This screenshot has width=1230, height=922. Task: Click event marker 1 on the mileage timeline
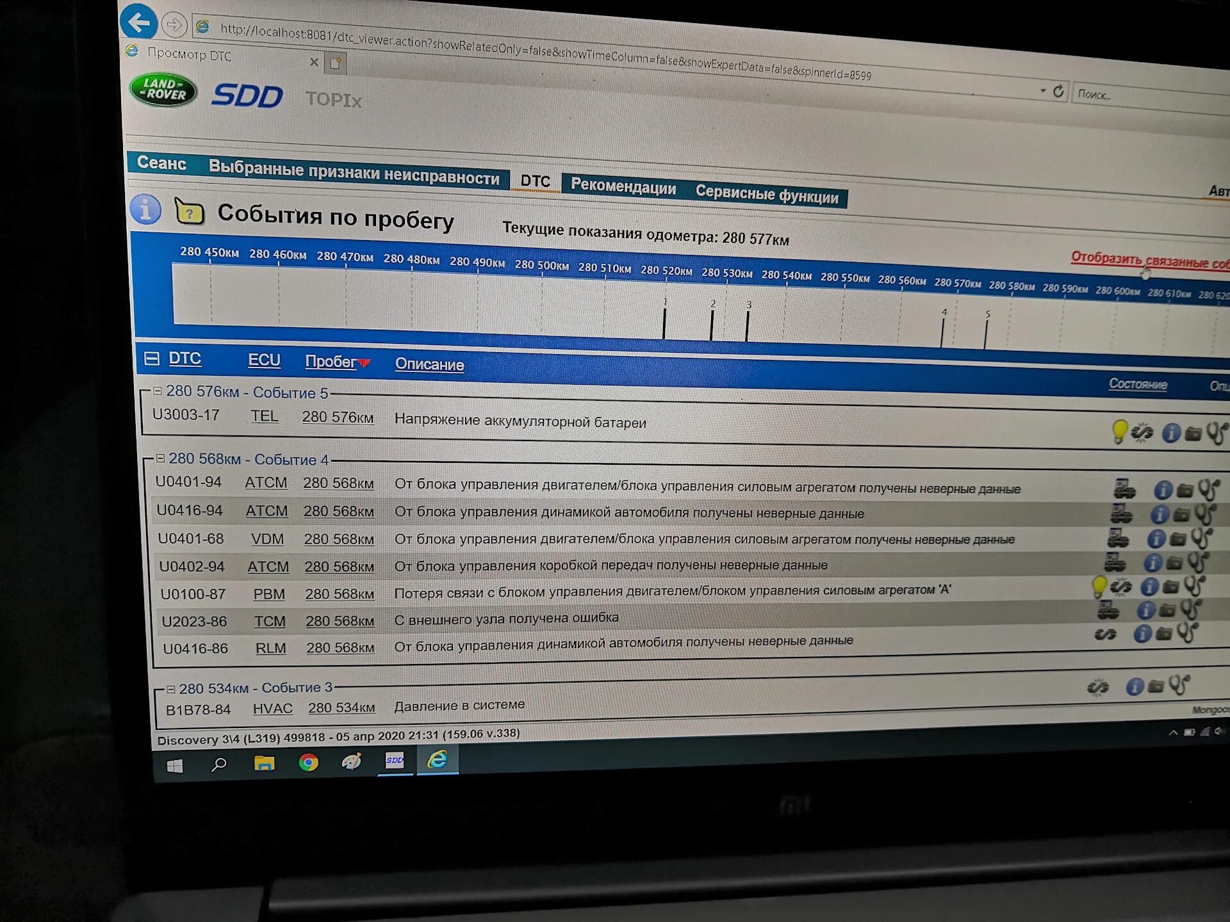(x=664, y=323)
